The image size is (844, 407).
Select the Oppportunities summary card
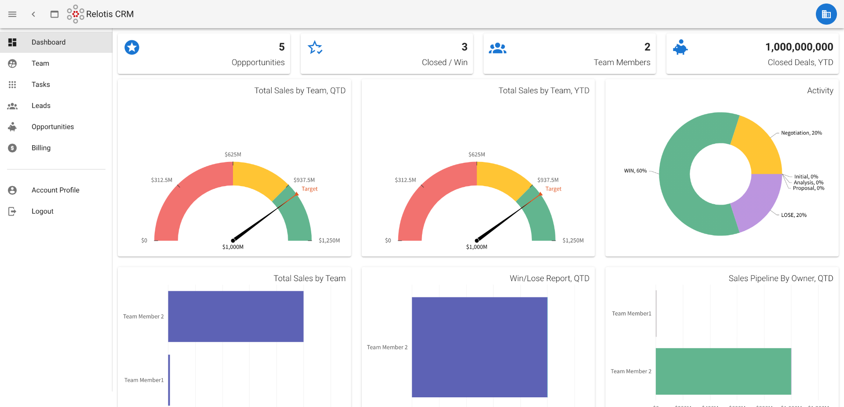point(204,54)
